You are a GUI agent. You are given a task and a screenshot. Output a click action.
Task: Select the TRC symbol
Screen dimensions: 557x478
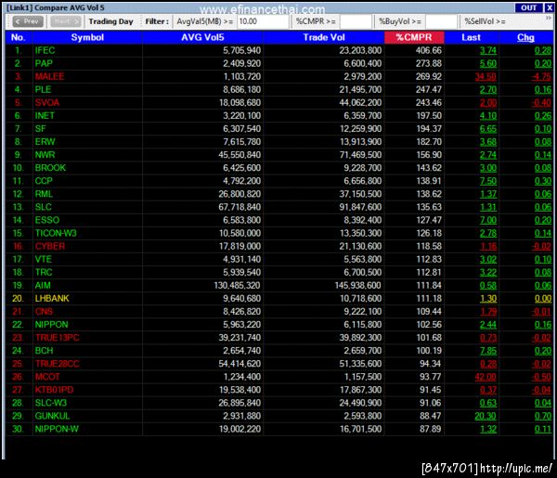click(x=44, y=272)
